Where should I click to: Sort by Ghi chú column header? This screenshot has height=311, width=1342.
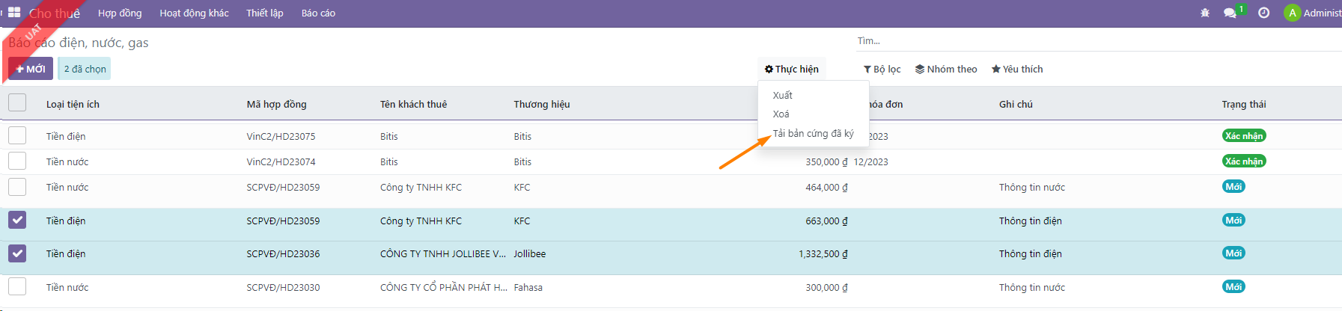(1016, 104)
